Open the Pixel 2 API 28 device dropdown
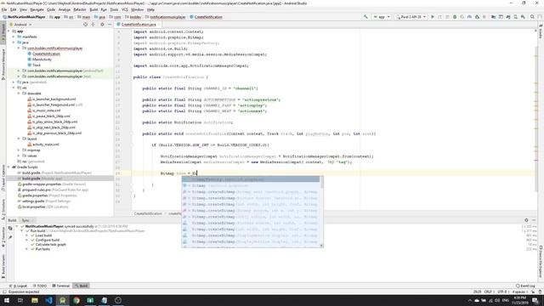The width and height of the screenshot is (544, 306). coord(411,17)
